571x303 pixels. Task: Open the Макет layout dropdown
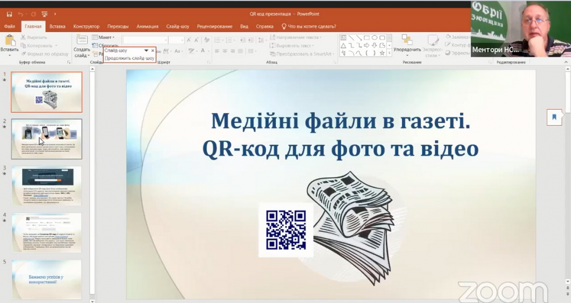tap(103, 37)
